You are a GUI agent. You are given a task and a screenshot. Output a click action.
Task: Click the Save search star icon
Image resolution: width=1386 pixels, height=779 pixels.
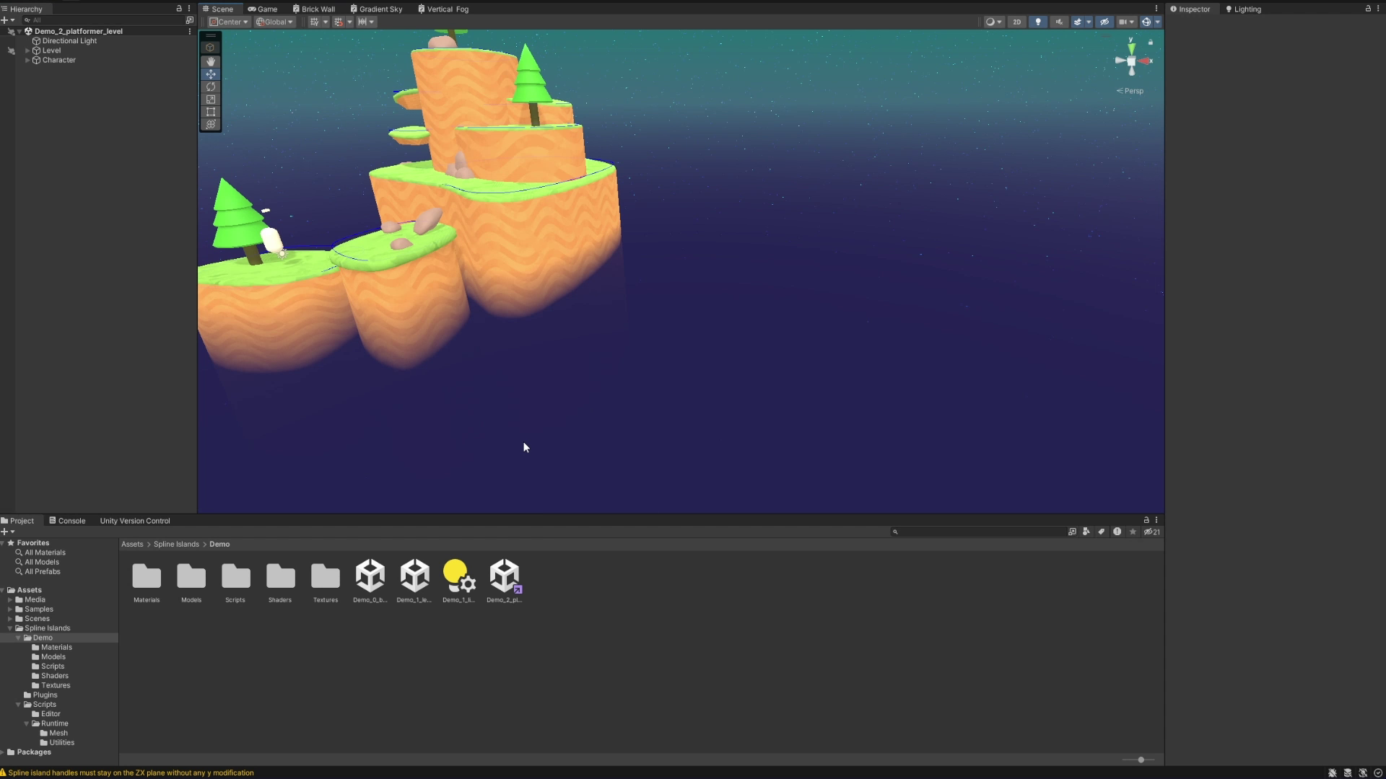tap(1133, 532)
